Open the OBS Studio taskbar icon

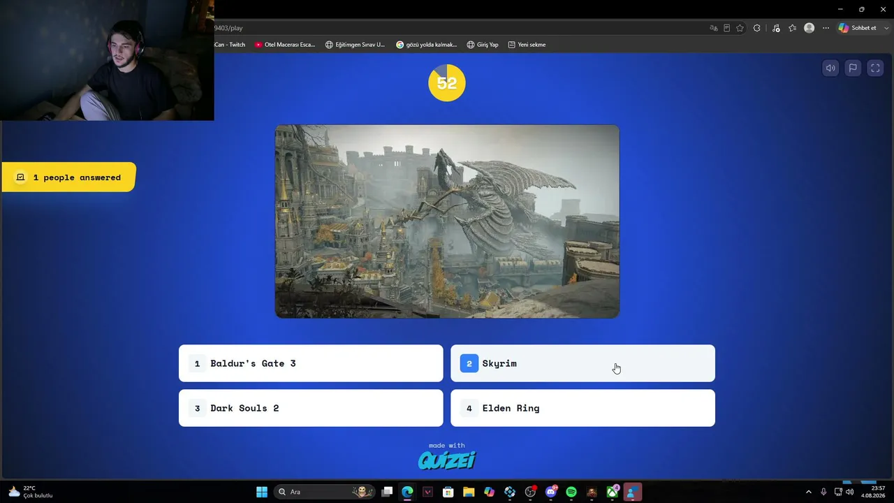(x=530, y=492)
